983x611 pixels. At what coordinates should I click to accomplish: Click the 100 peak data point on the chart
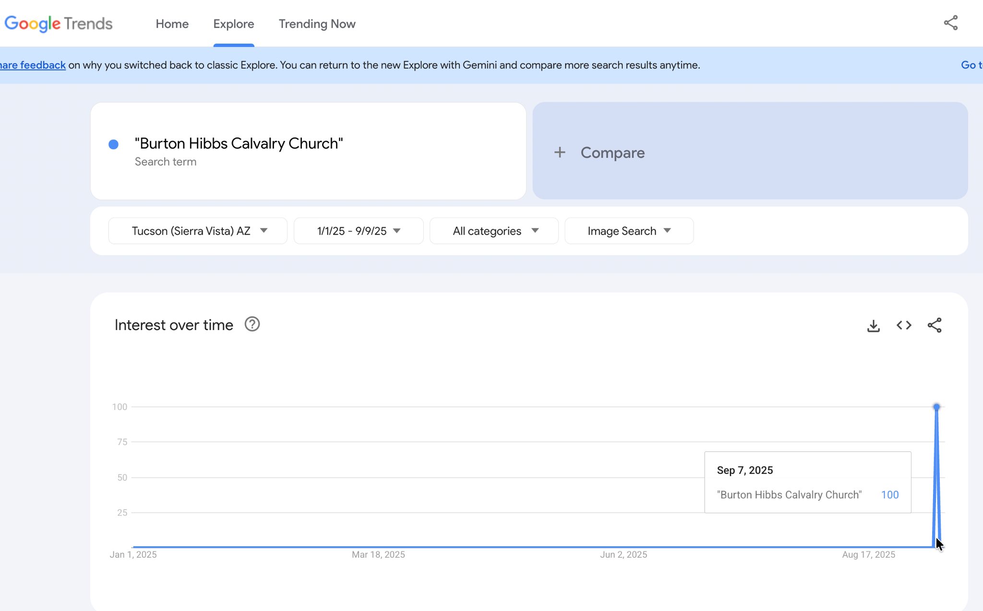936,407
